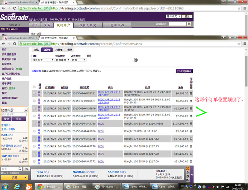
Task: Refresh the 快速报价 quick quote panel
Action: [26, 110]
